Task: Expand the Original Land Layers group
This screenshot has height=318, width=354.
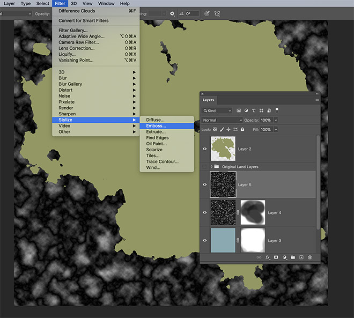Action: (x=211, y=167)
